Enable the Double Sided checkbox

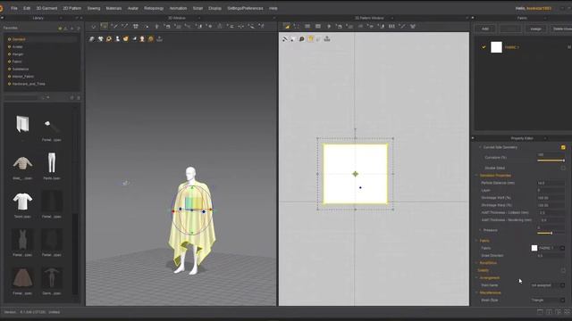(563, 169)
